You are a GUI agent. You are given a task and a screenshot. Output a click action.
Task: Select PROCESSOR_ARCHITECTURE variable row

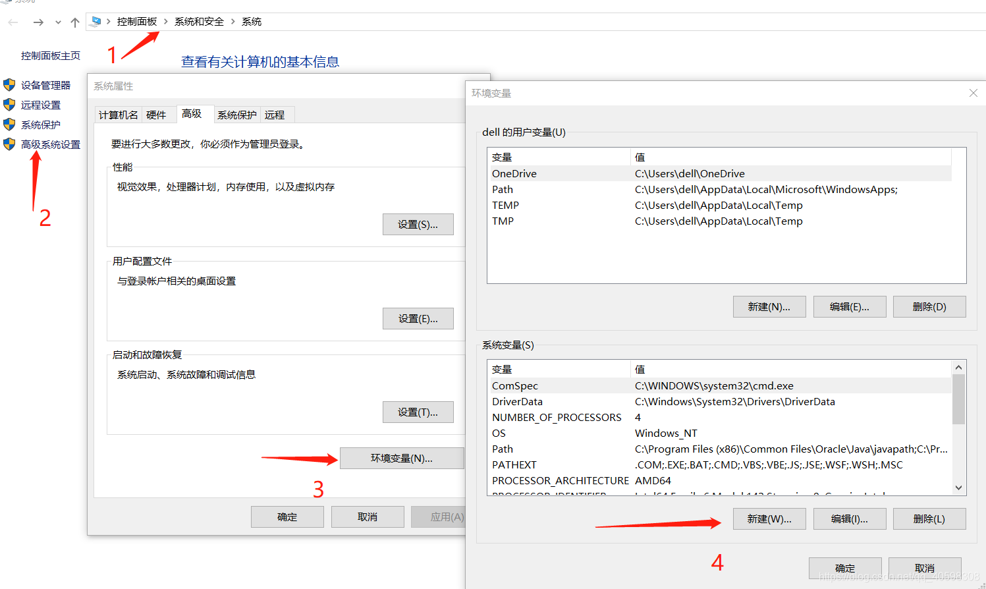tap(719, 481)
